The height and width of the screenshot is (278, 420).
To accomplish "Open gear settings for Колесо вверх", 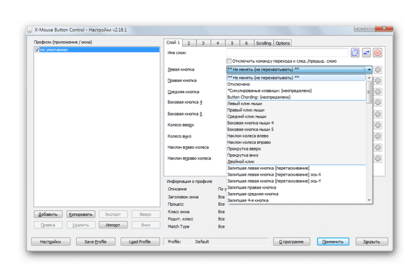I will tap(377, 125).
